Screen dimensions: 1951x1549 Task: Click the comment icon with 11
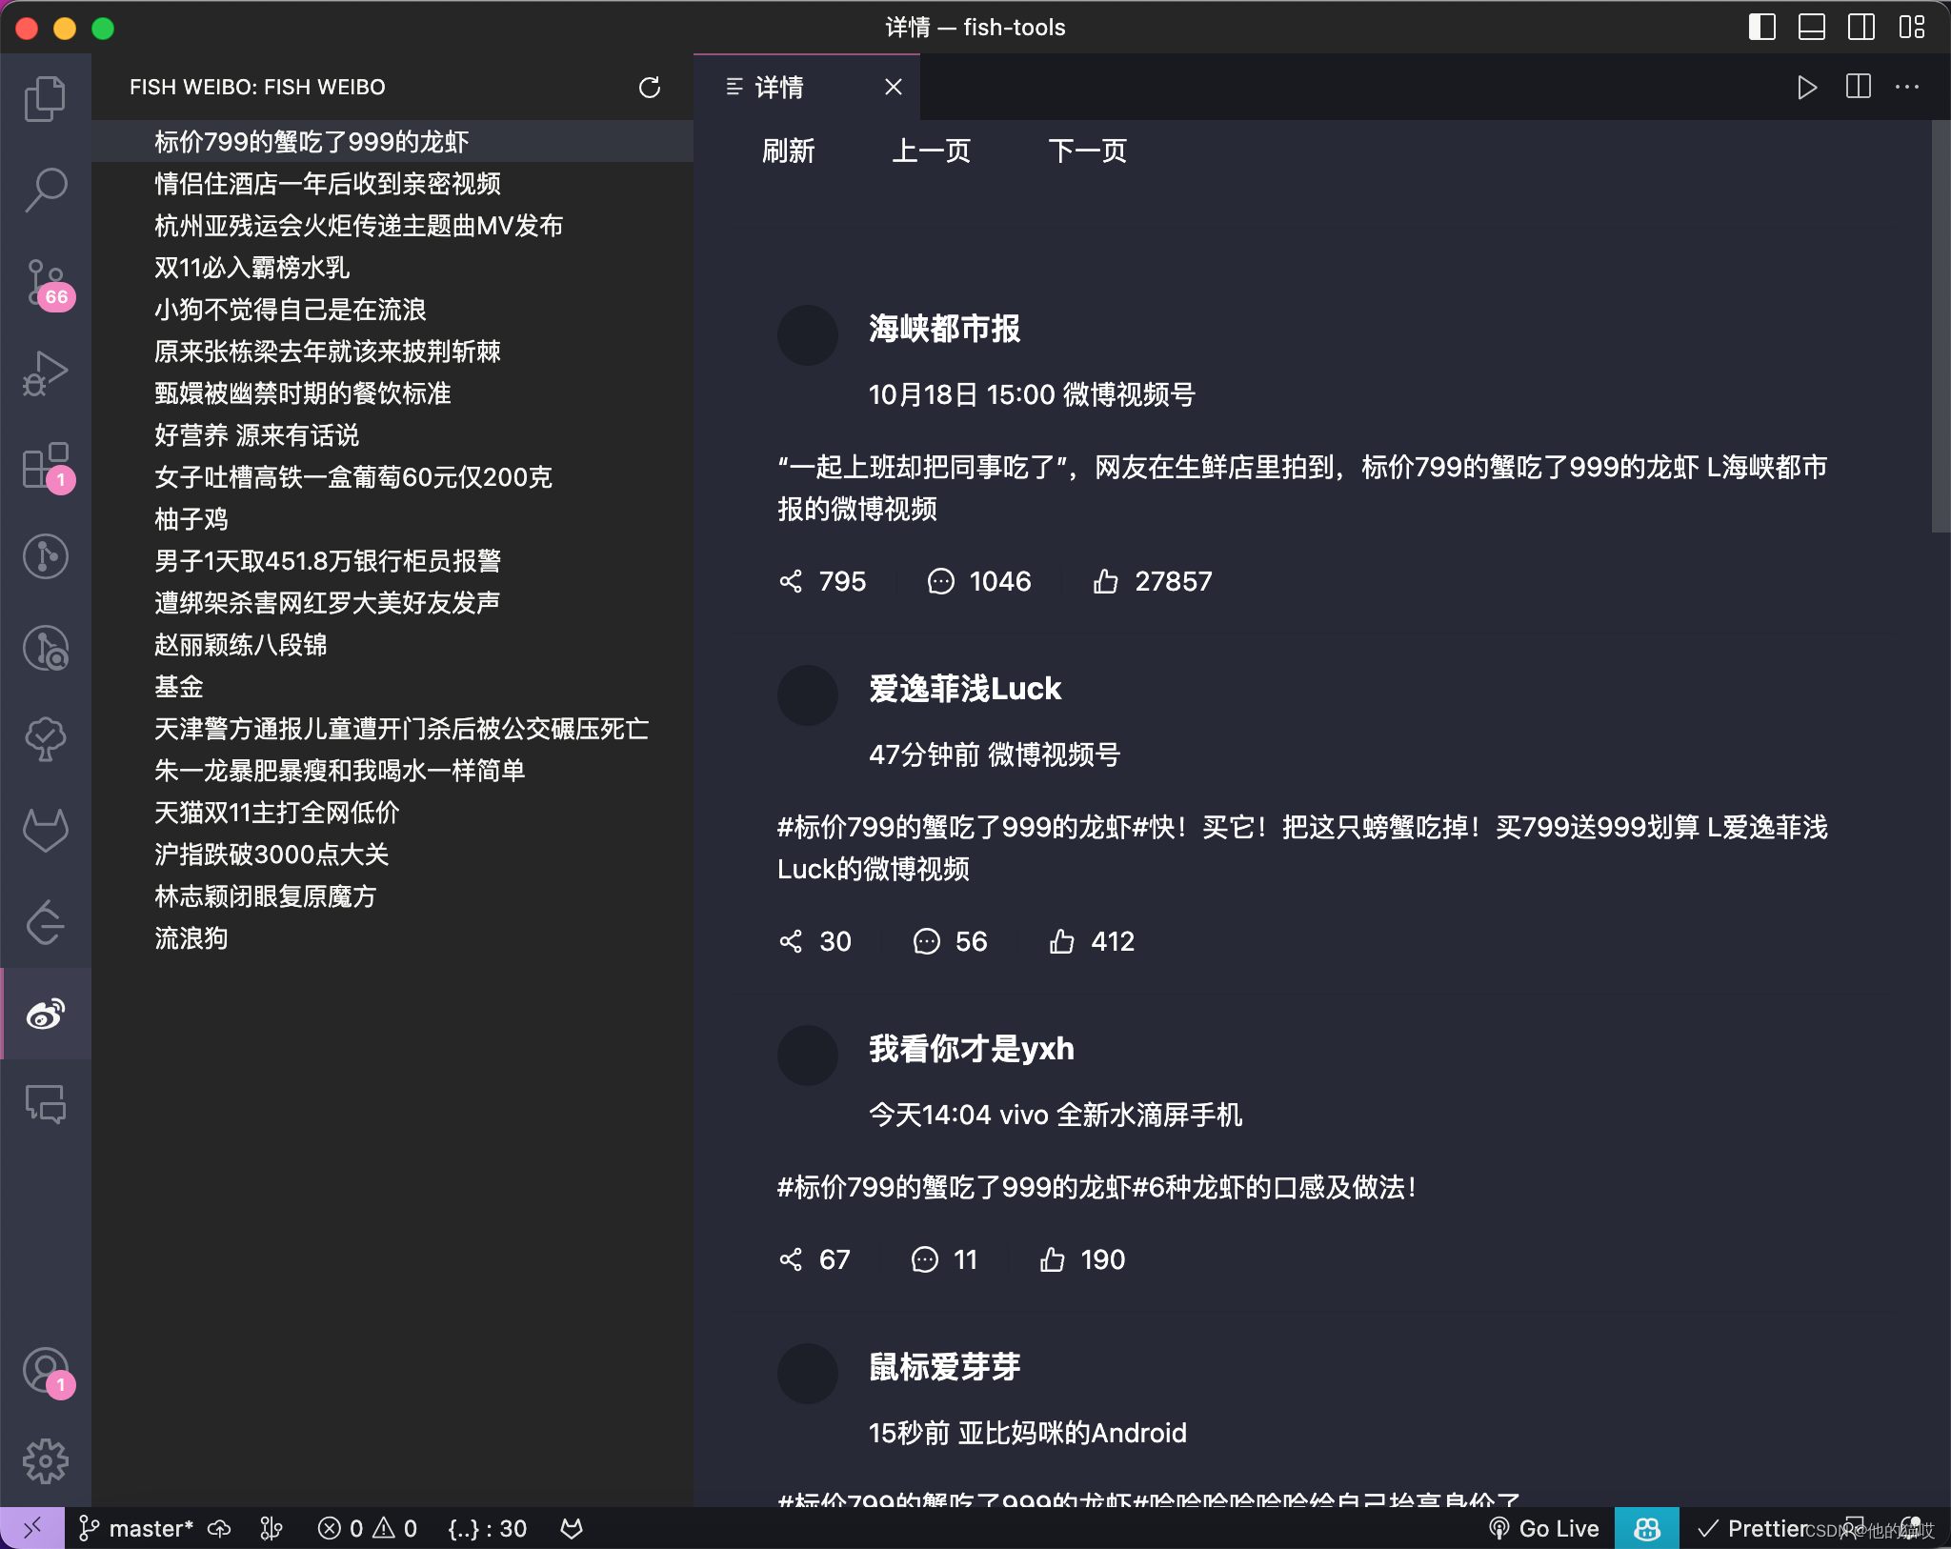[924, 1259]
